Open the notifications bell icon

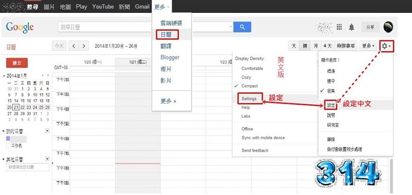point(352,27)
